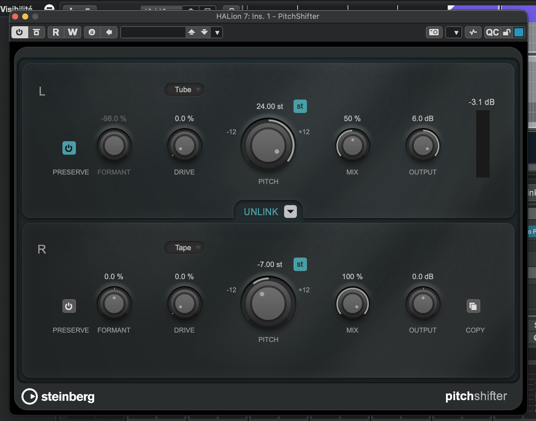
Task: Load the previous preset with up arrow
Action: click(x=191, y=32)
